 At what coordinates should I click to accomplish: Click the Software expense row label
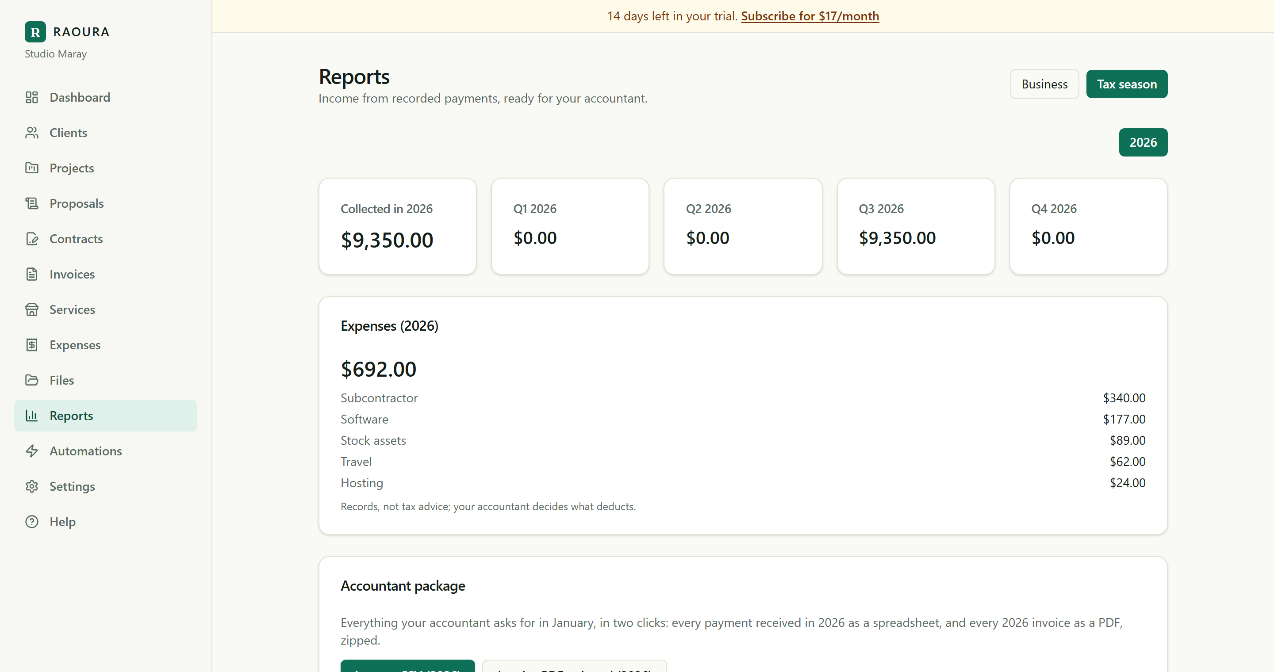365,420
